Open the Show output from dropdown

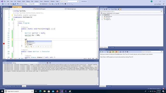pos(25,63)
